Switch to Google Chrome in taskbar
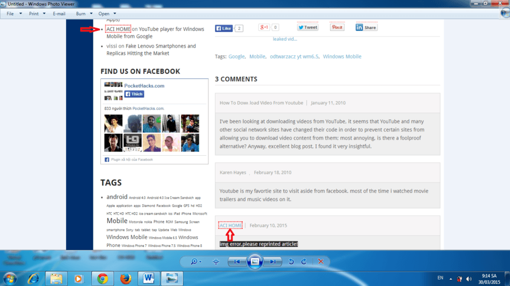 click(x=103, y=279)
